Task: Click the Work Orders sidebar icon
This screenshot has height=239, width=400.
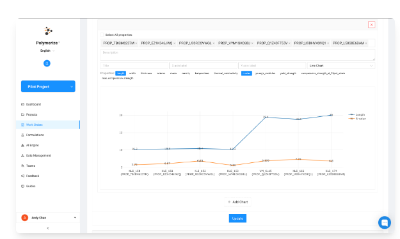Action: [x=22, y=125]
